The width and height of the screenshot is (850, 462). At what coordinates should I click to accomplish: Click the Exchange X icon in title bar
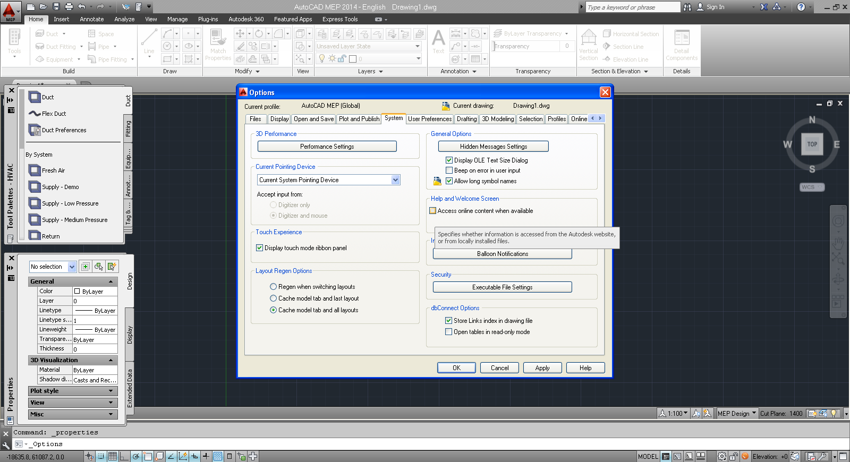click(764, 7)
